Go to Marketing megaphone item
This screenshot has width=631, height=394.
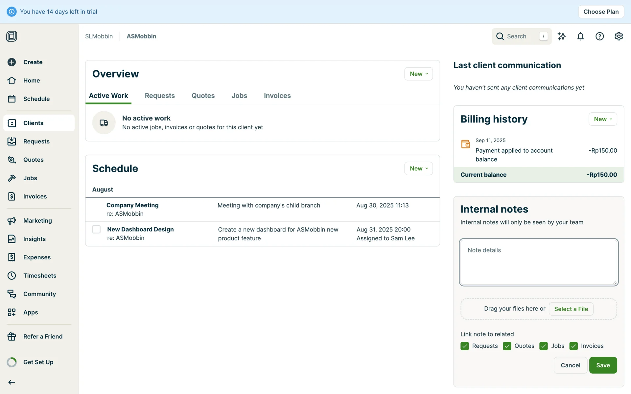coord(37,221)
